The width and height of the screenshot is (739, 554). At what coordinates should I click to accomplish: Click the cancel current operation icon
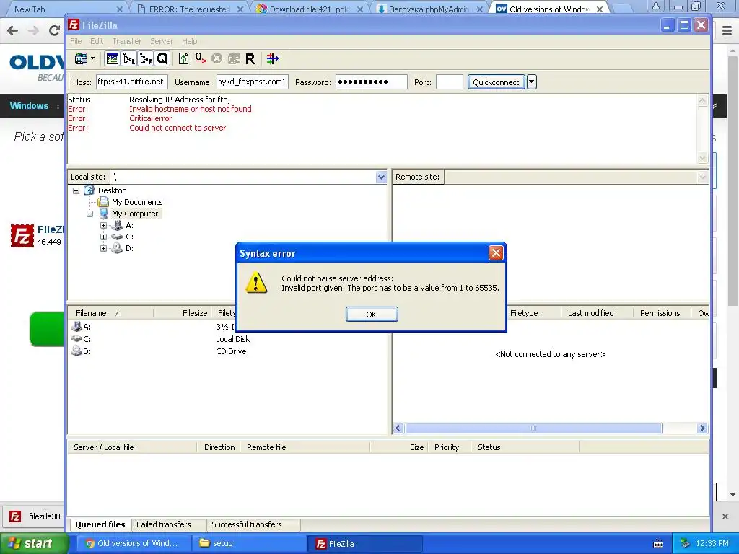[217, 58]
